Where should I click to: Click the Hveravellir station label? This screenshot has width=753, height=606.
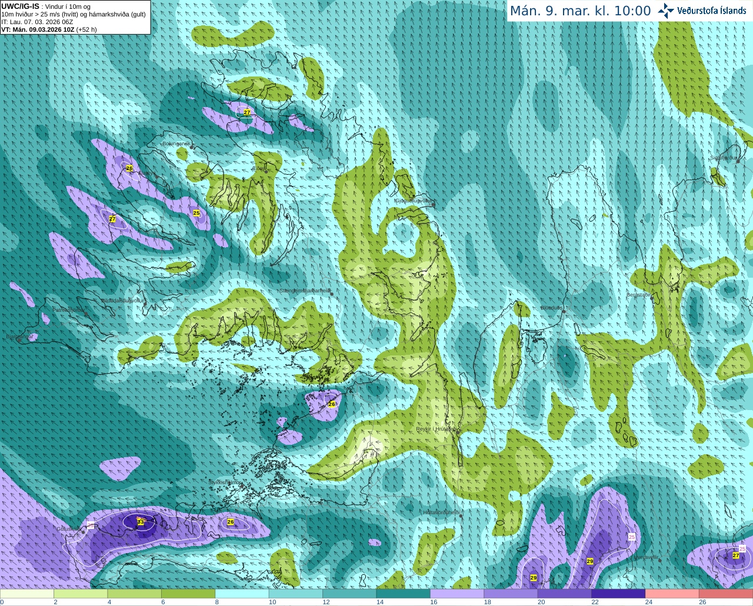click(x=646, y=557)
